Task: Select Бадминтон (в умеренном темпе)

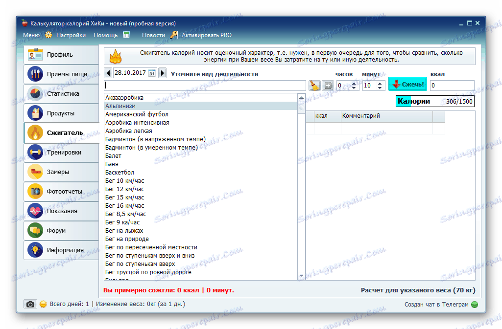Action: click(201, 148)
